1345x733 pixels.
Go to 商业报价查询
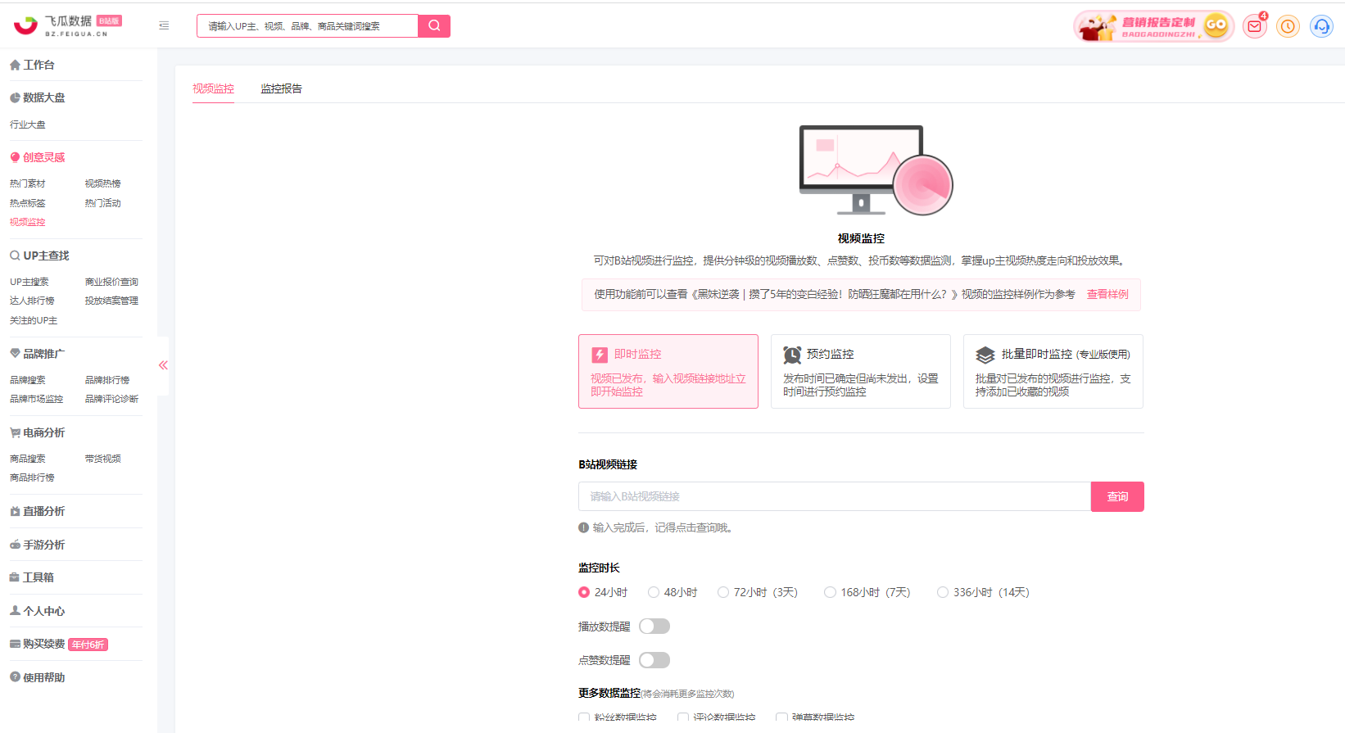[x=111, y=282]
